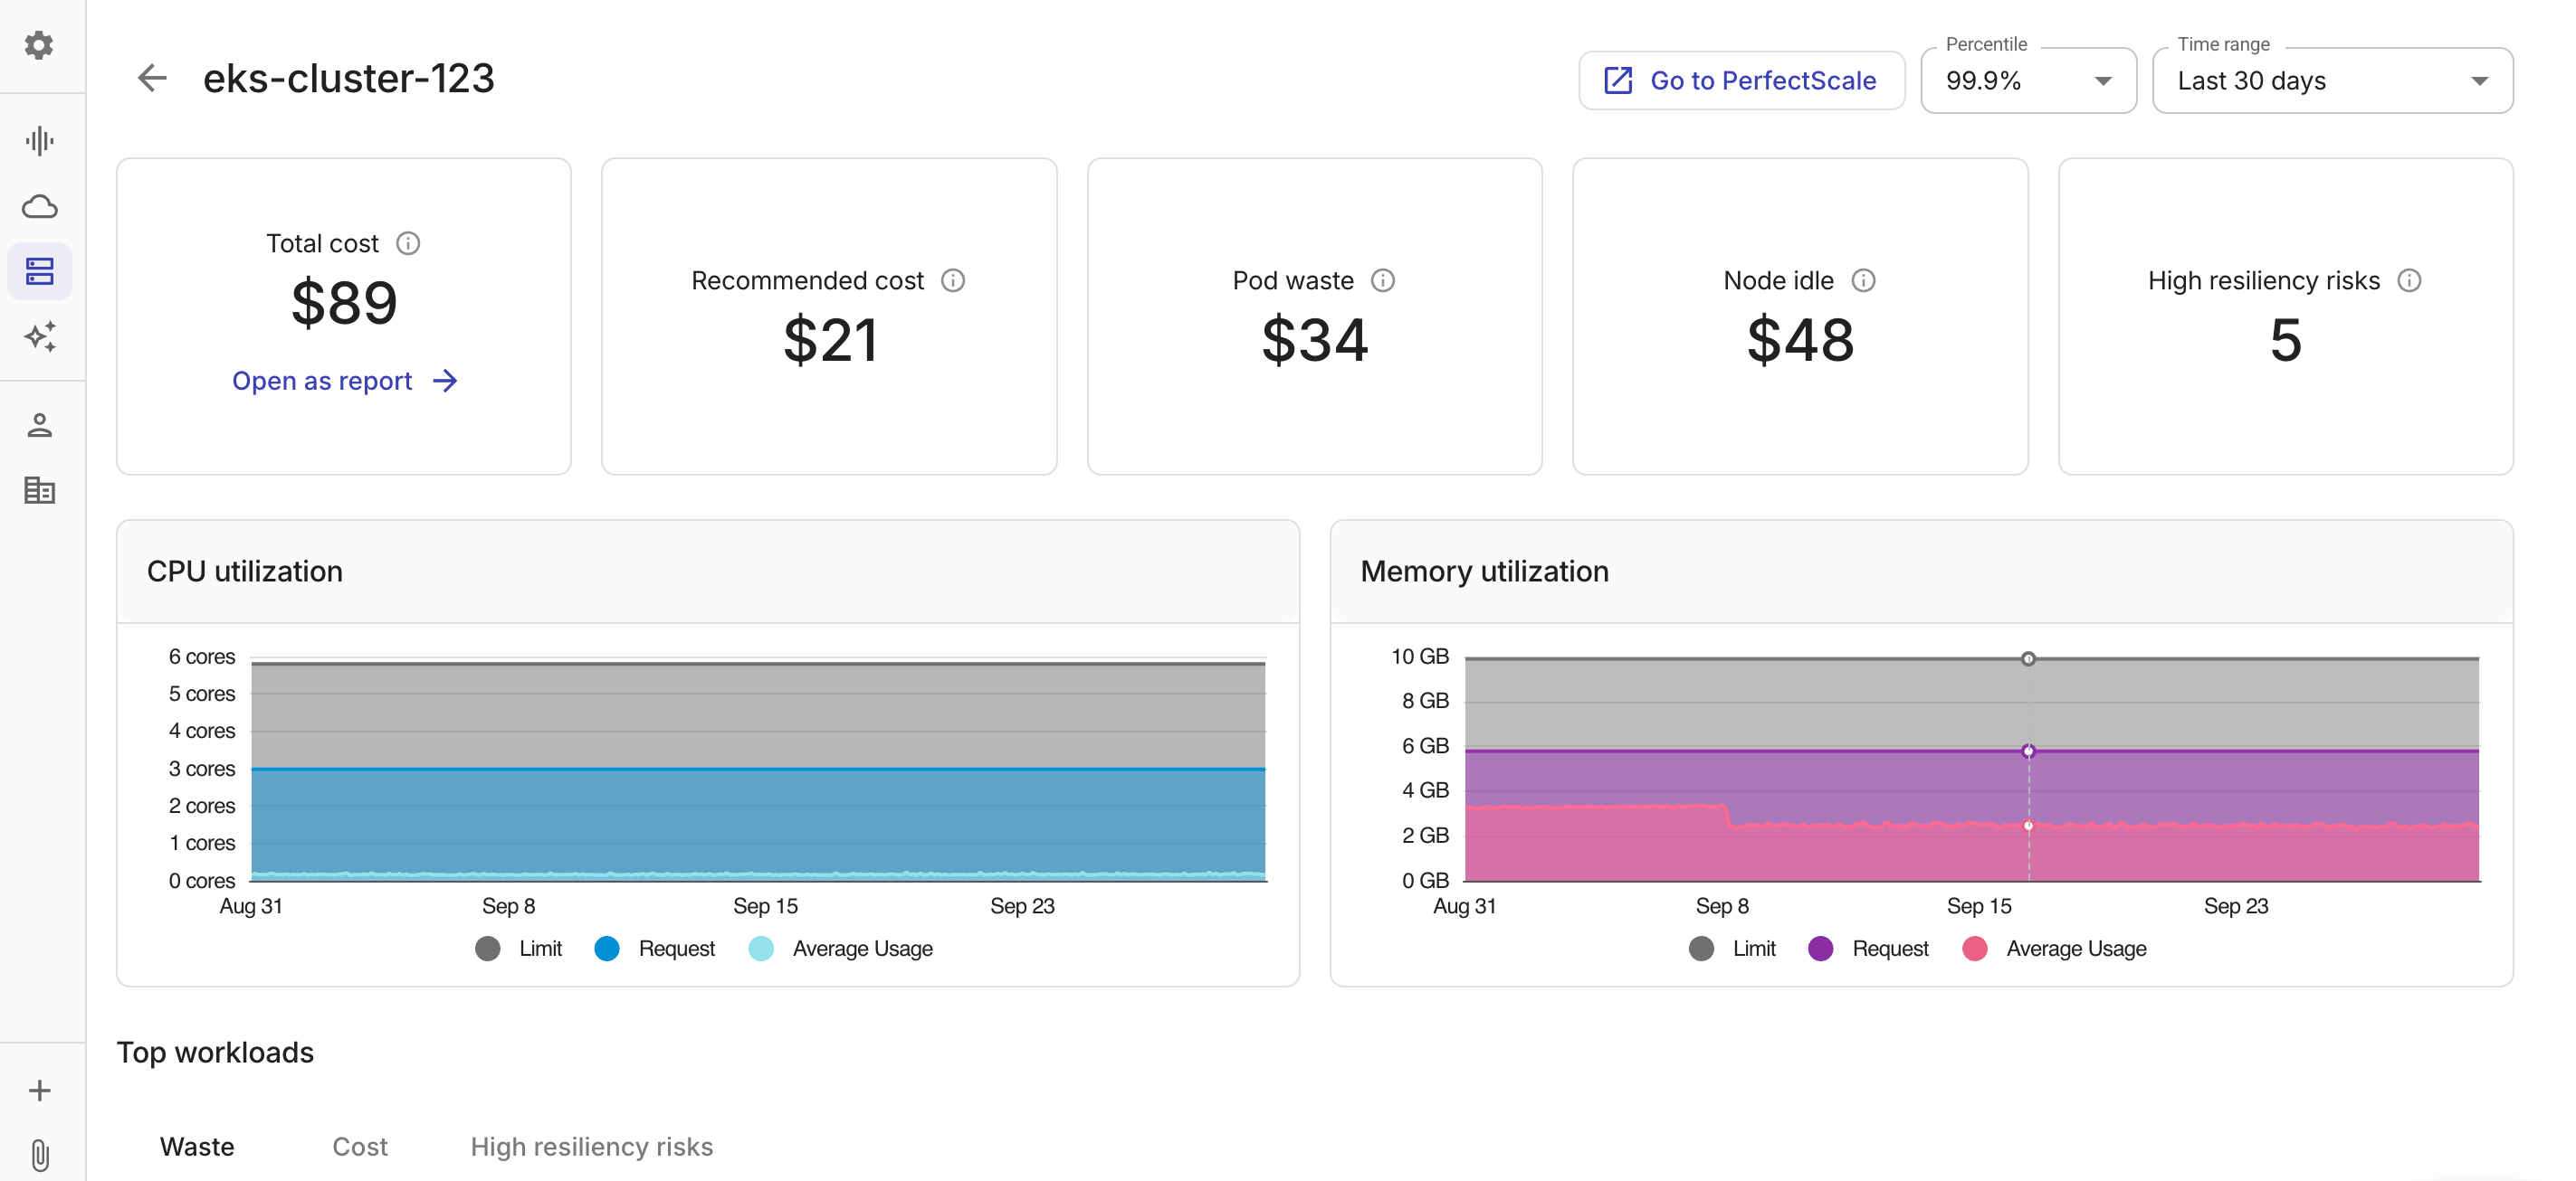Screen dimensions: 2576x1181
Task: Click the $21 recommended cost value
Action: (x=830, y=340)
